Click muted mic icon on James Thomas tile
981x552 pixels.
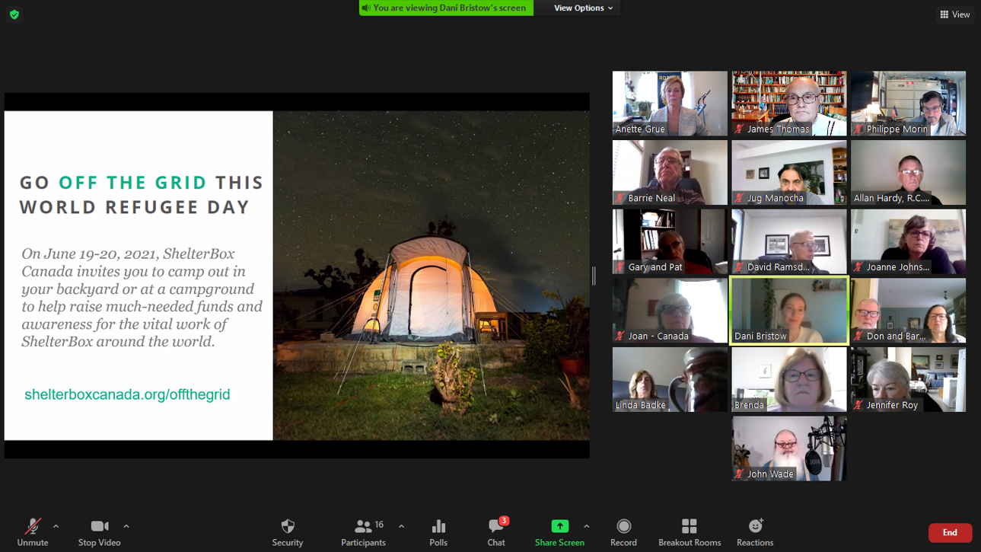tap(739, 129)
